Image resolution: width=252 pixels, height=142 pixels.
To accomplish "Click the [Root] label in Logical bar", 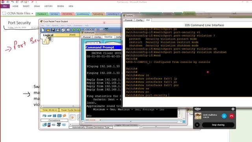I will [x=72, y=35].
